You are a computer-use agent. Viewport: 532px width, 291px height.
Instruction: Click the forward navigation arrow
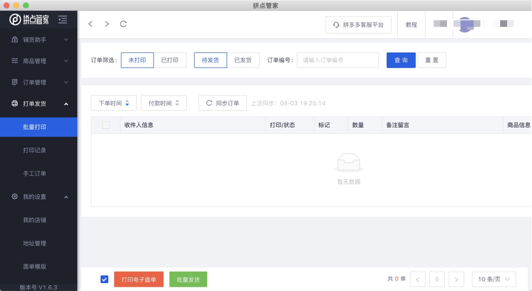(107, 24)
